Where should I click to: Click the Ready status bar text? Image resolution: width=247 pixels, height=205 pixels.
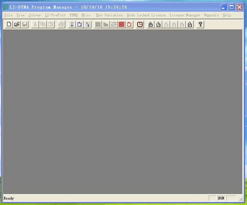pyautogui.click(x=9, y=198)
